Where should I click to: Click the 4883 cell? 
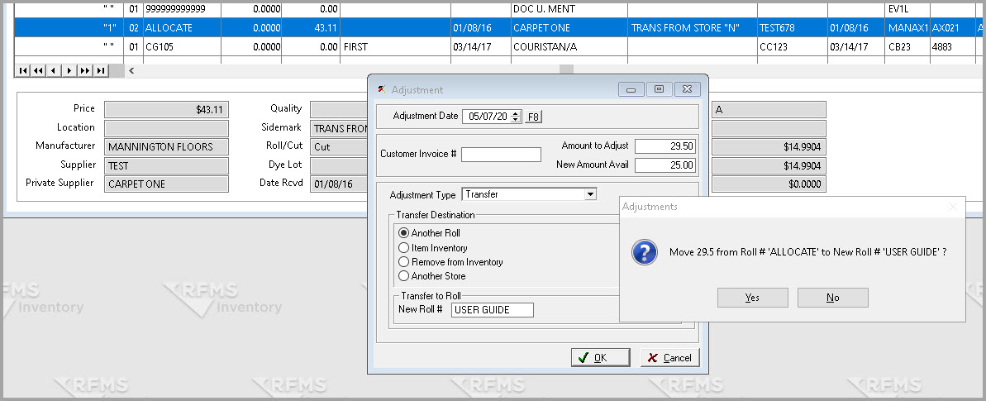[x=951, y=46]
